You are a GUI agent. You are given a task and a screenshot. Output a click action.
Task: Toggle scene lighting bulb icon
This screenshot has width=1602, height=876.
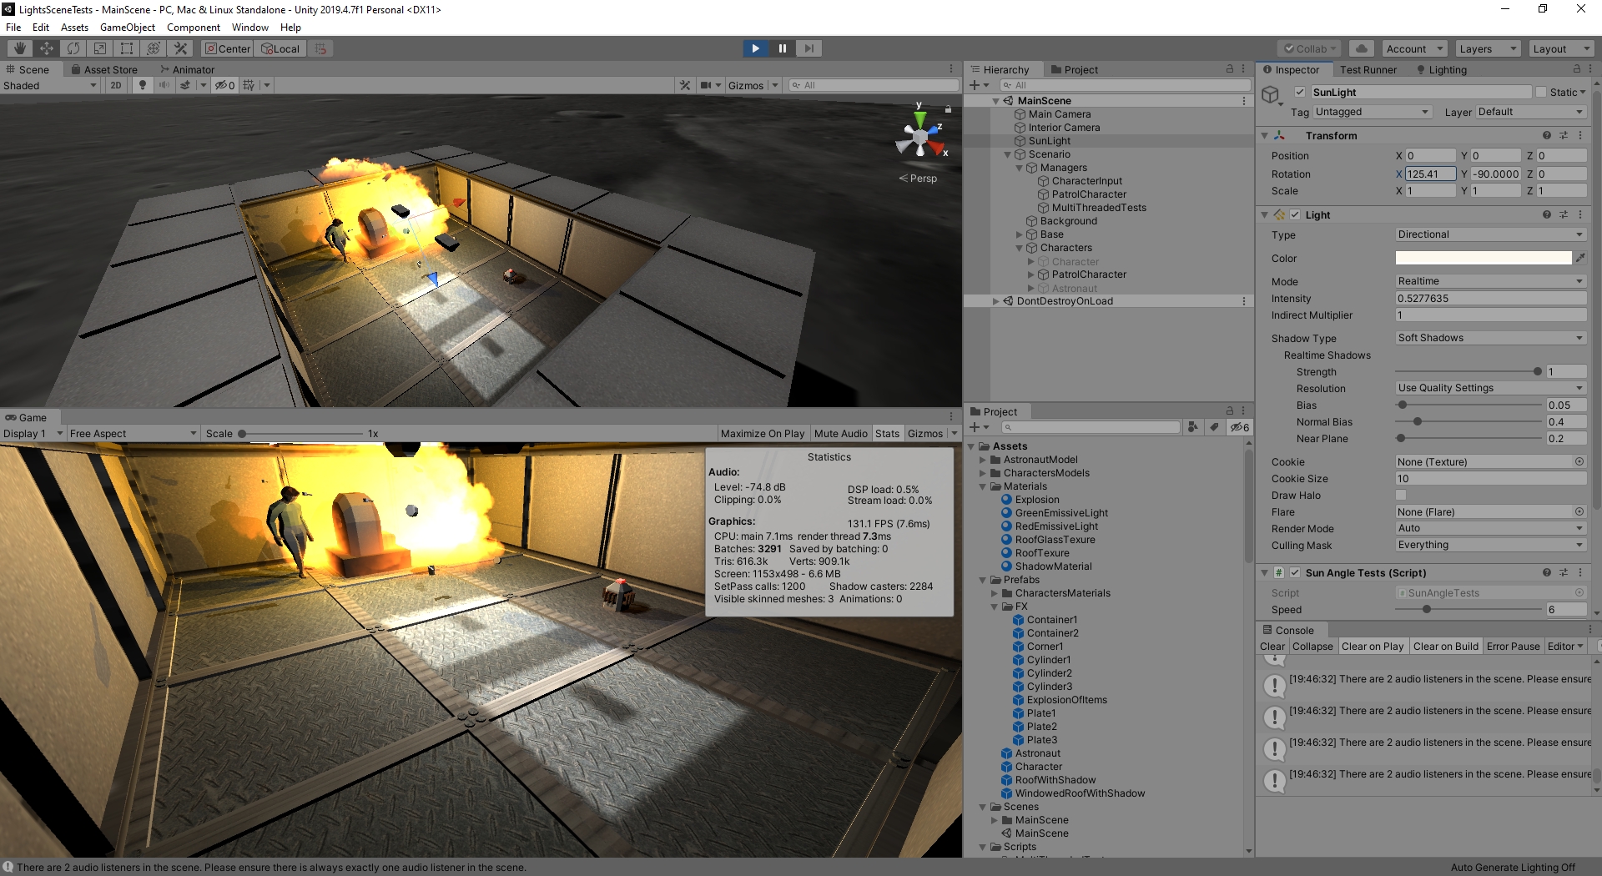(143, 85)
